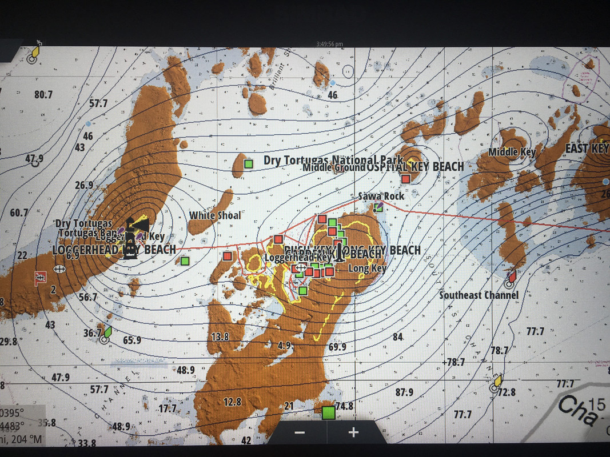This screenshot has width=610, height=457.
Task: Select green marker beside Dry Tortugas National Park
Action: click(x=249, y=164)
